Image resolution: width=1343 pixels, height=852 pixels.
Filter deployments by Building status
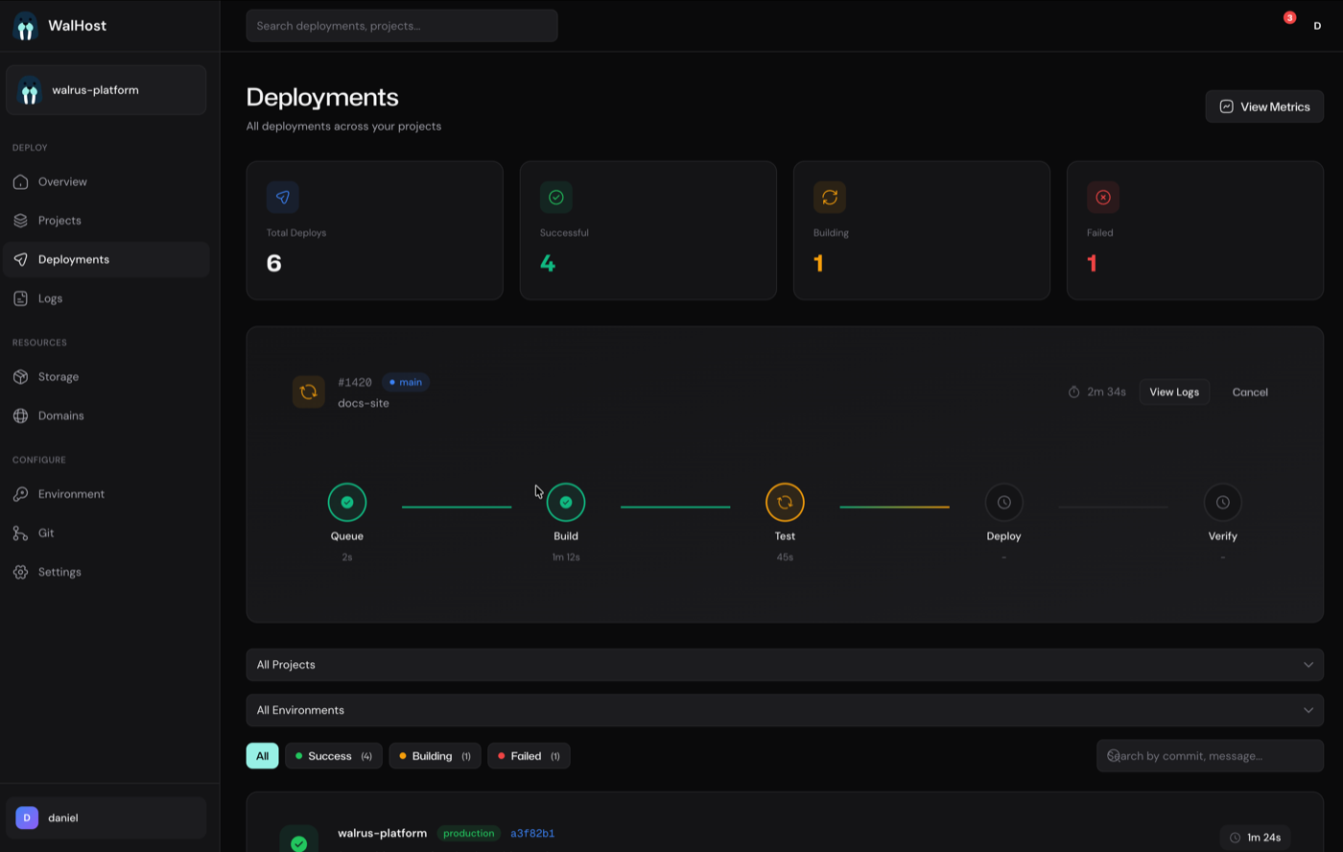pos(435,756)
